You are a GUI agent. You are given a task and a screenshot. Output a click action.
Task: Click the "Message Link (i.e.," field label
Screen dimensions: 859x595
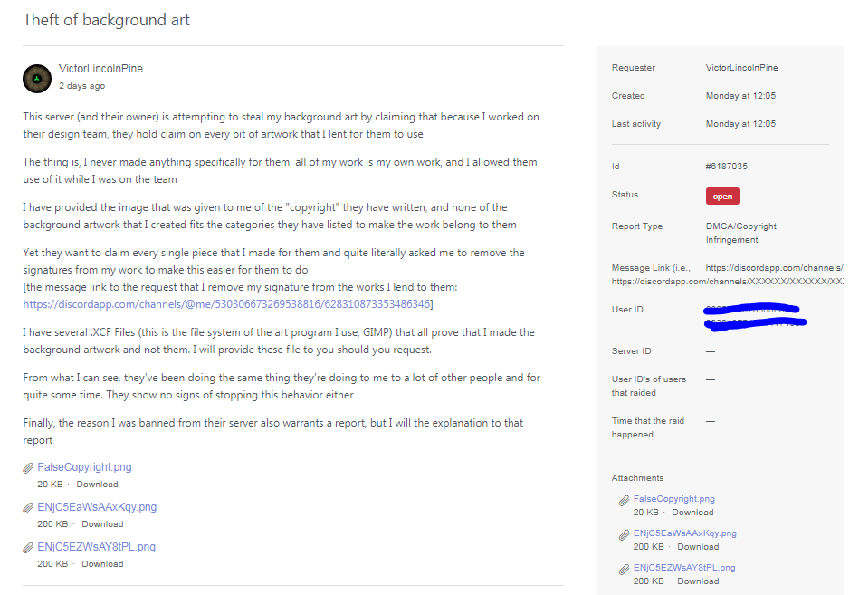click(652, 268)
